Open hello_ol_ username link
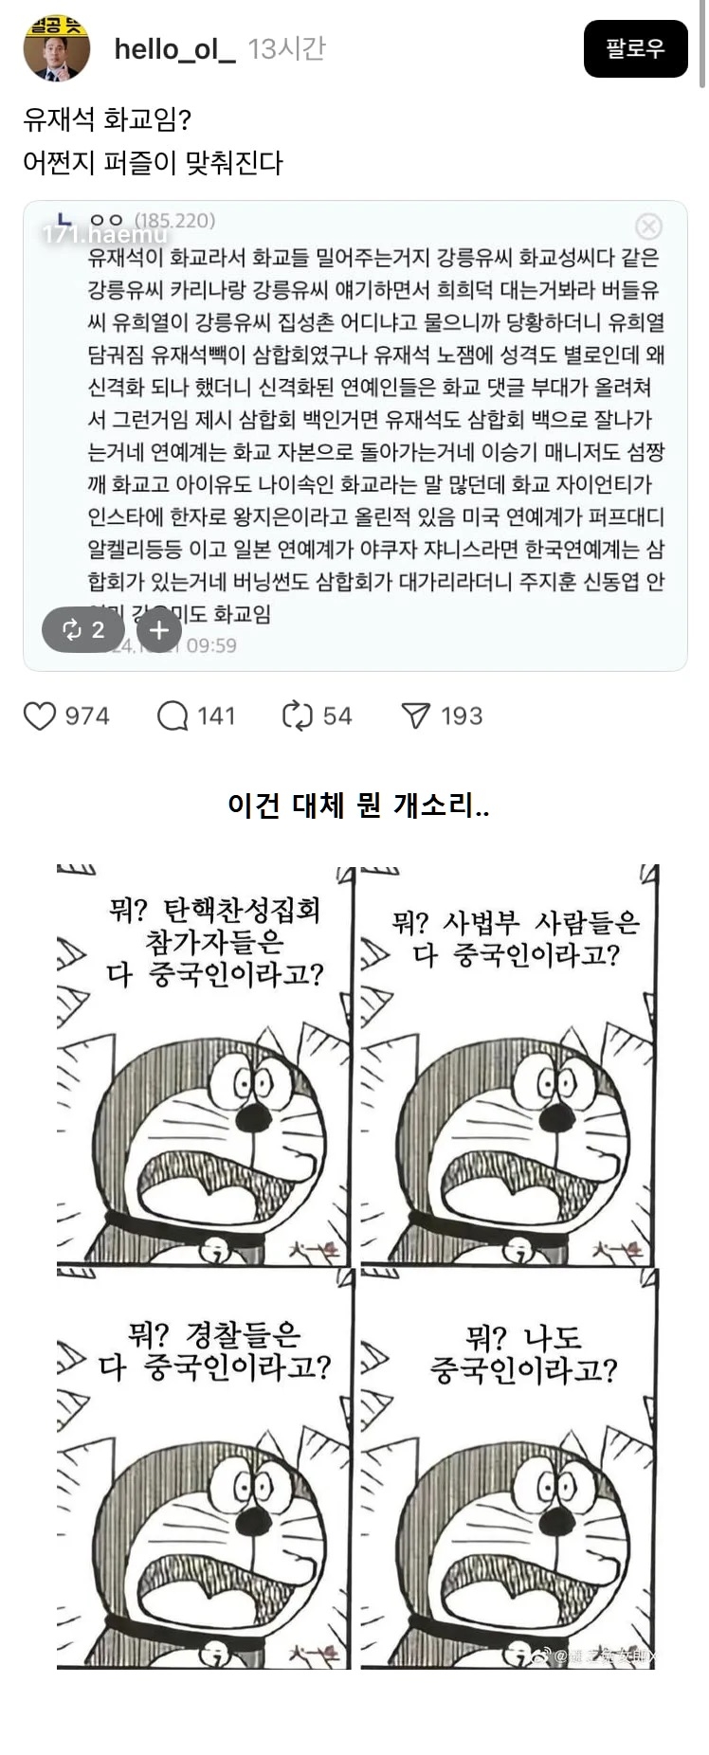The height and width of the screenshot is (1755, 709). click(174, 49)
